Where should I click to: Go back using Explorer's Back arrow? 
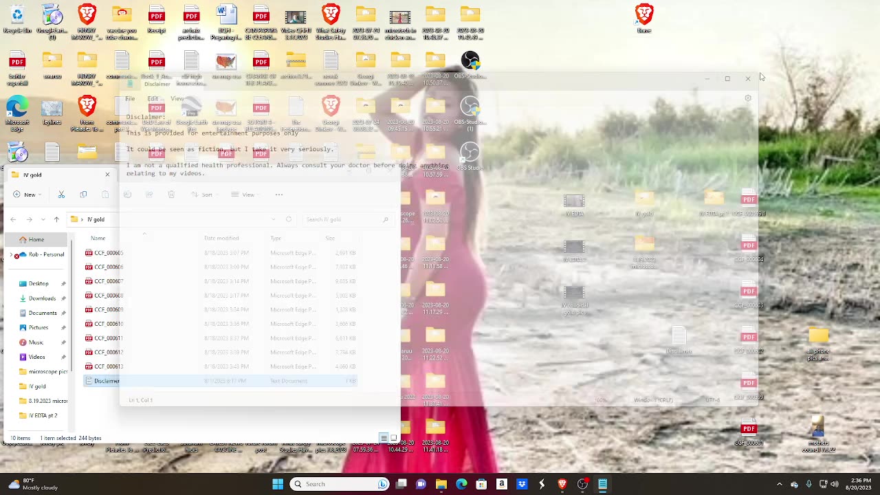(13, 219)
